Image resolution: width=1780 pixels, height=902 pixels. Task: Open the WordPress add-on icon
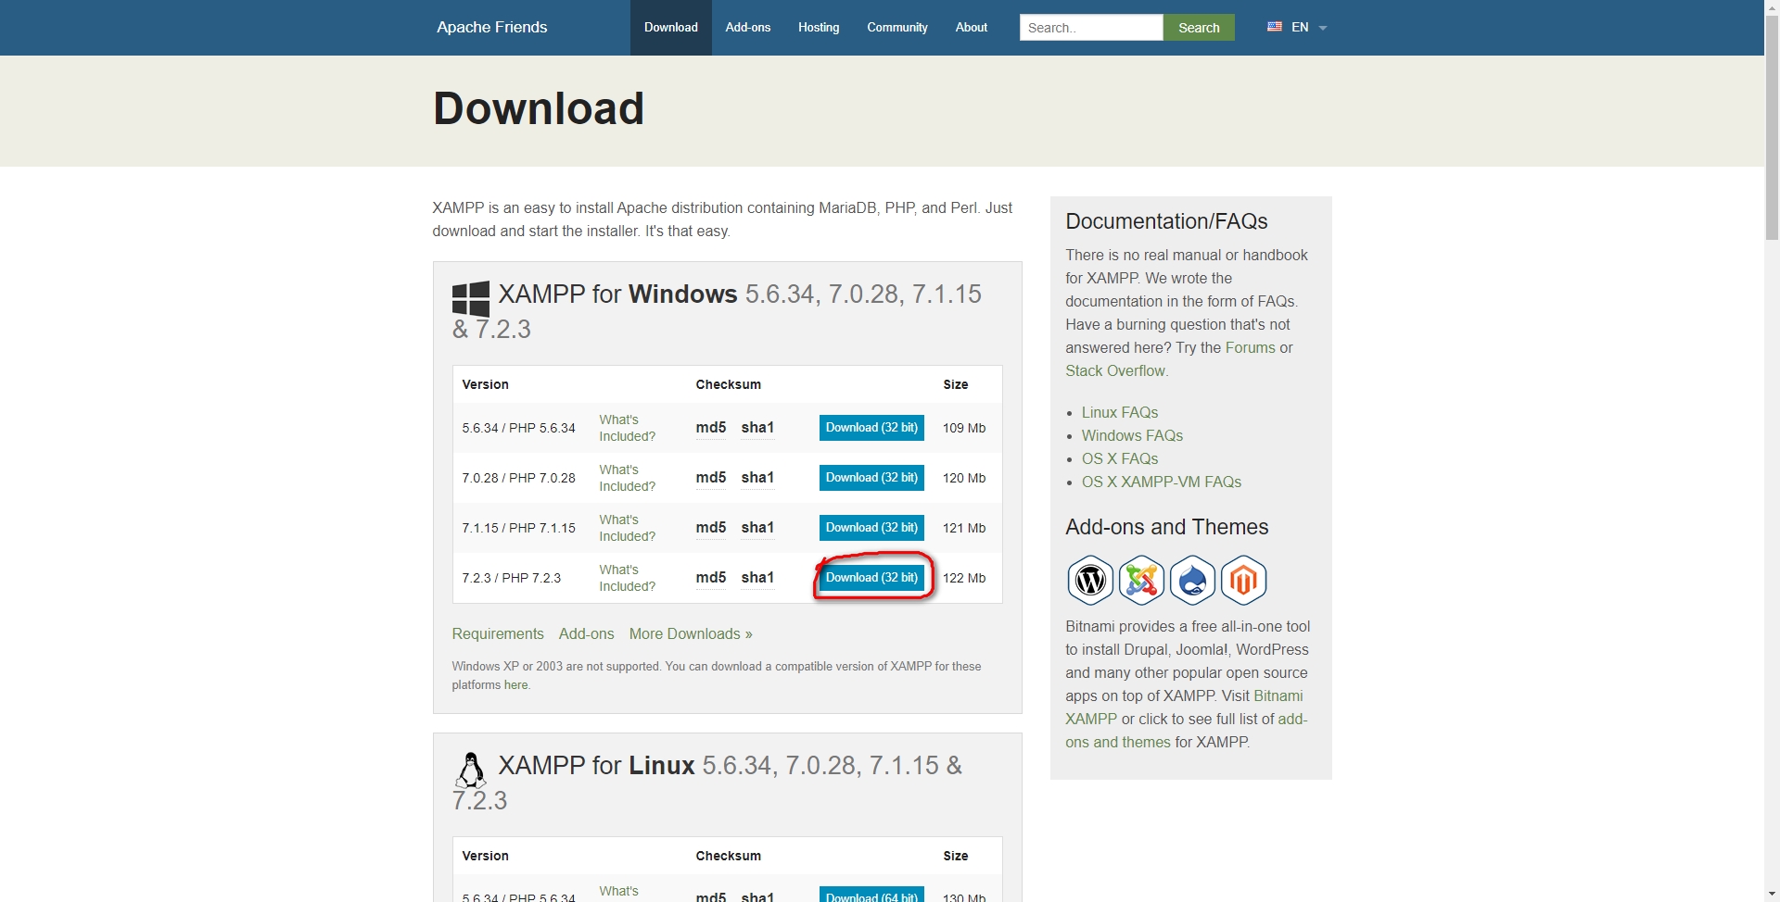[1090, 581]
